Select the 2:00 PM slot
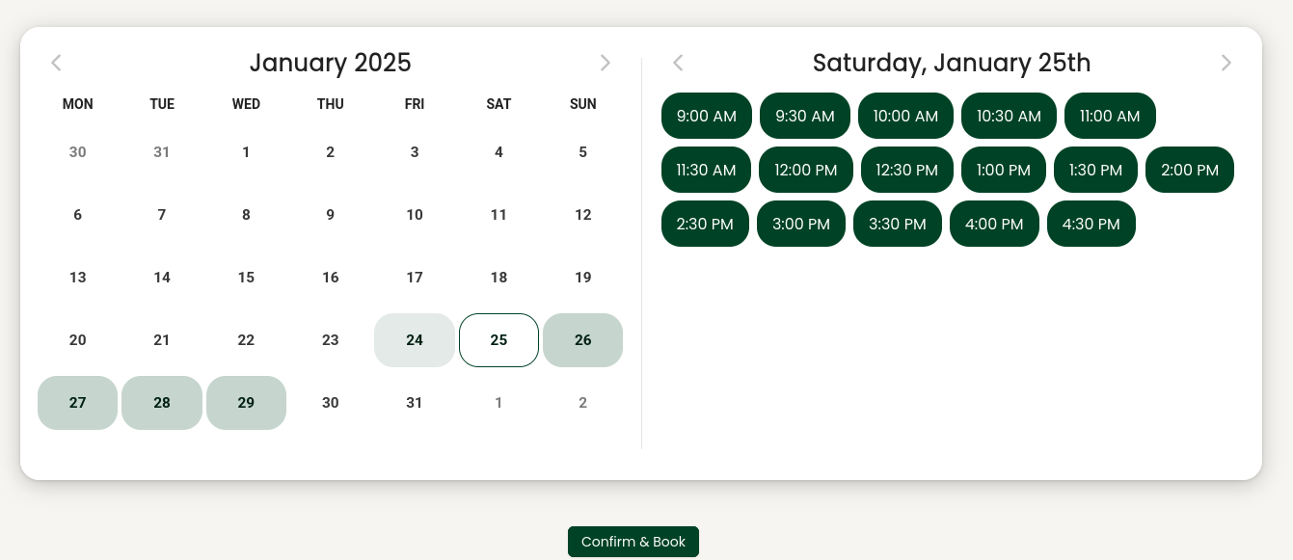 click(1189, 170)
